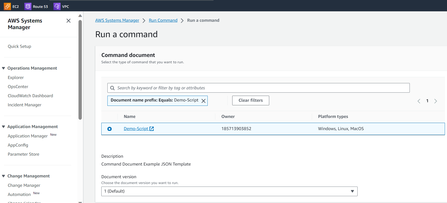The height and width of the screenshot is (203, 447).
Task: Follow the Run Command breadcrumb link
Action: [x=163, y=20]
